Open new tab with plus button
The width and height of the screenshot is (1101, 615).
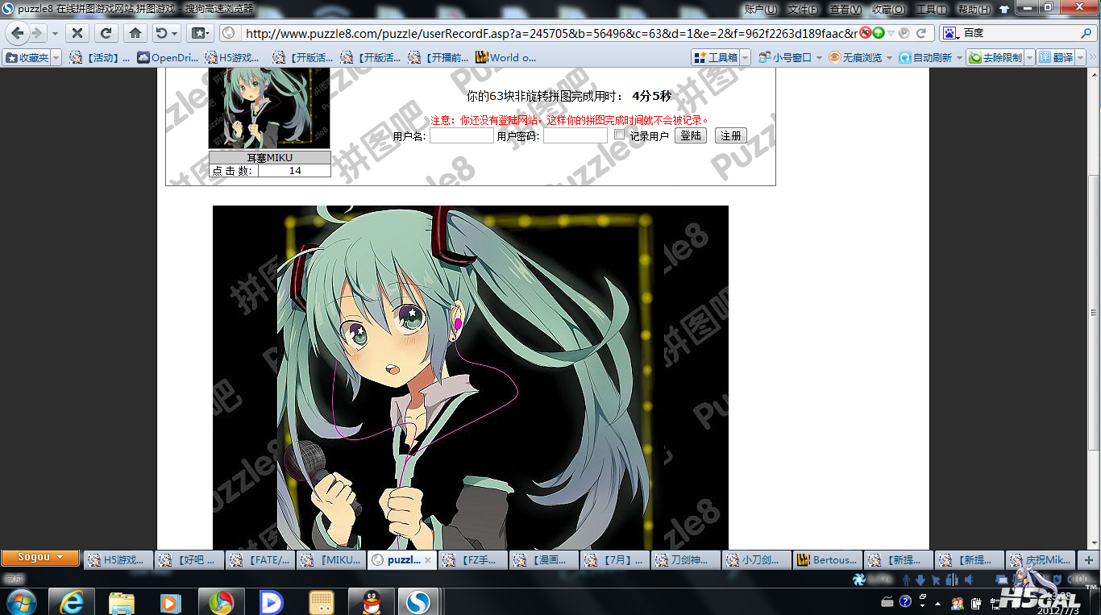pyautogui.click(x=1088, y=559)
